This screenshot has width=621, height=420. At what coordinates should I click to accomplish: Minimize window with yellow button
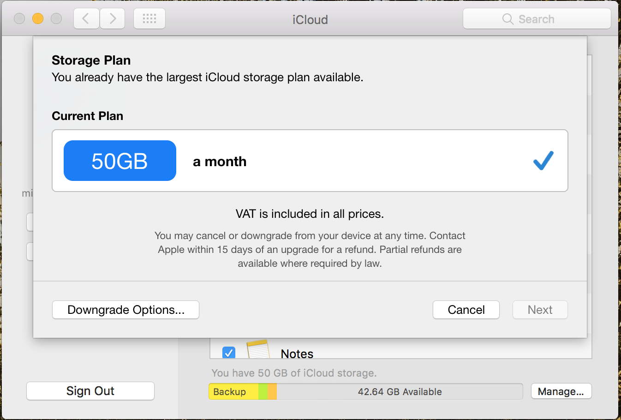(38, 18)
